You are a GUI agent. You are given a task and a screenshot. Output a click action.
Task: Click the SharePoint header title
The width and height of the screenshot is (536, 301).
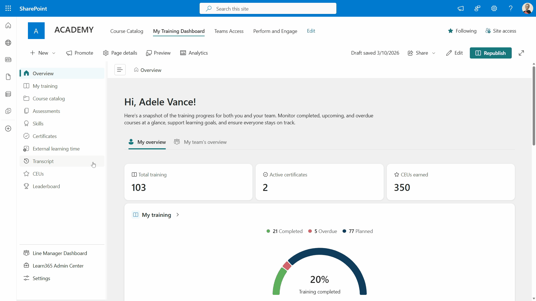[x=33, y=8]
